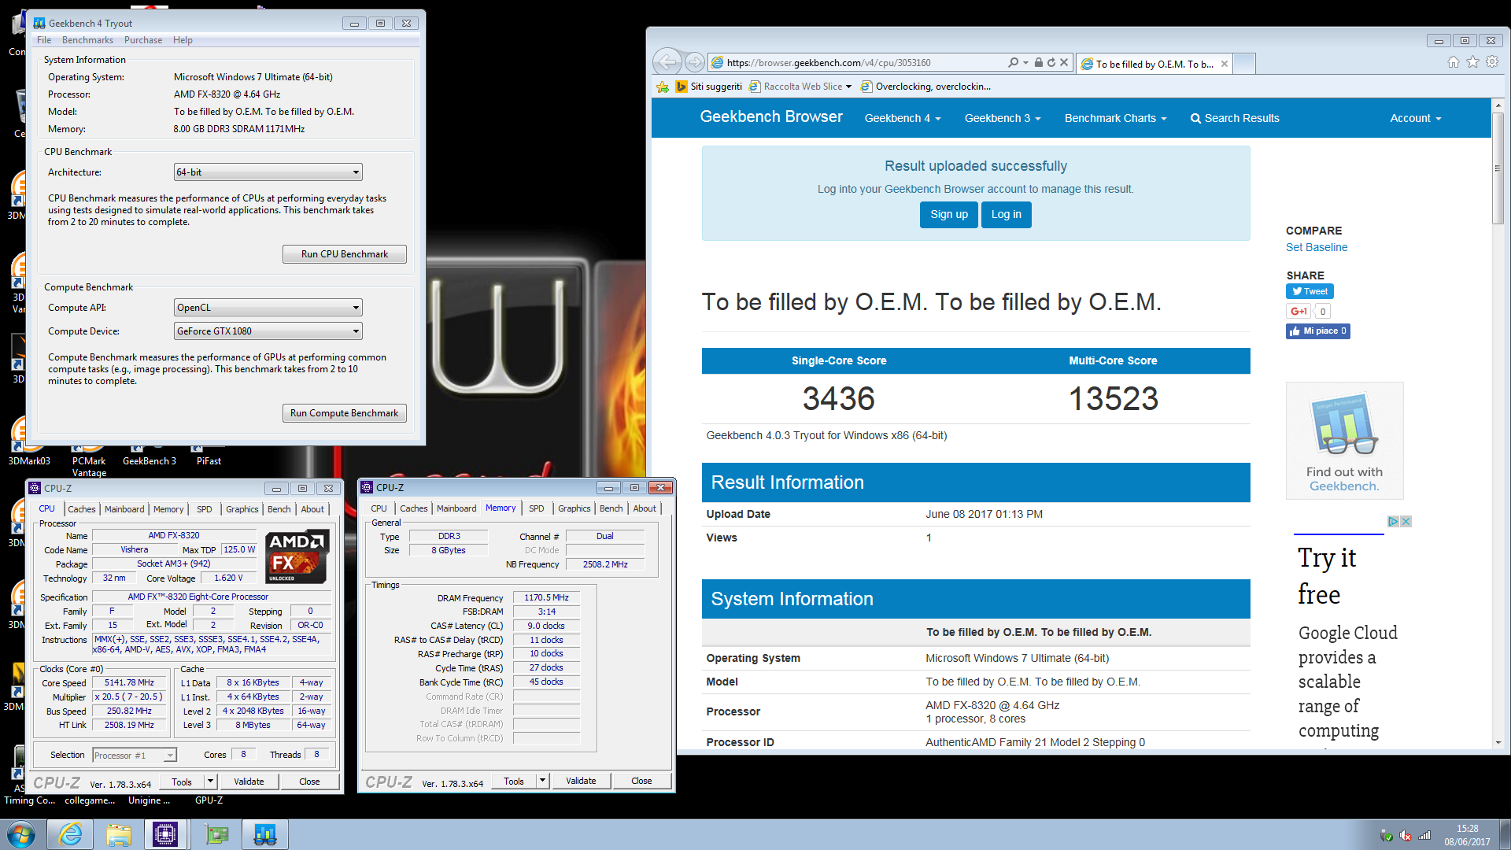The height and width of the screenshot is (850, 1511).
Task: Click the Geekbench 'Find out with' ad thumbnail
Action: pyautogui.click(x=1344, y=440)
